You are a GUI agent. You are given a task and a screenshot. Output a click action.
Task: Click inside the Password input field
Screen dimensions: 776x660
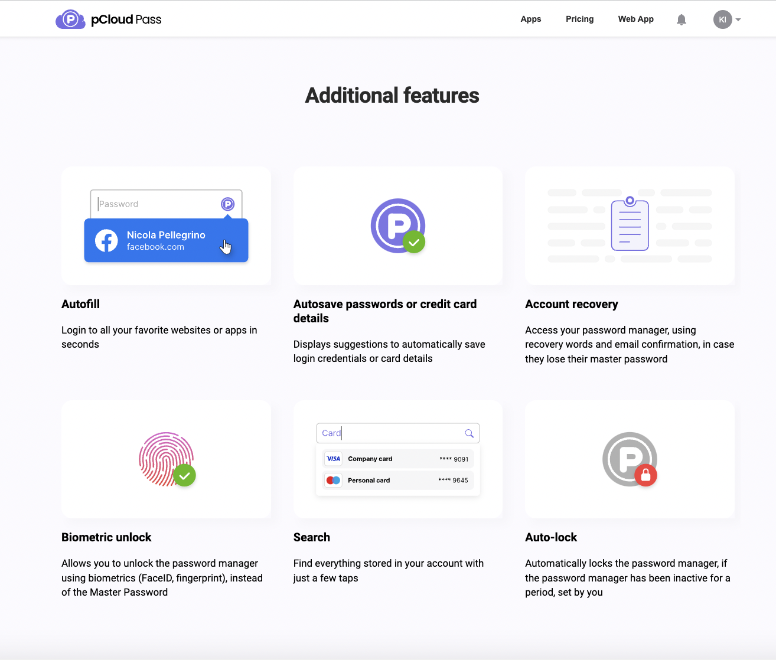[154, 204]
